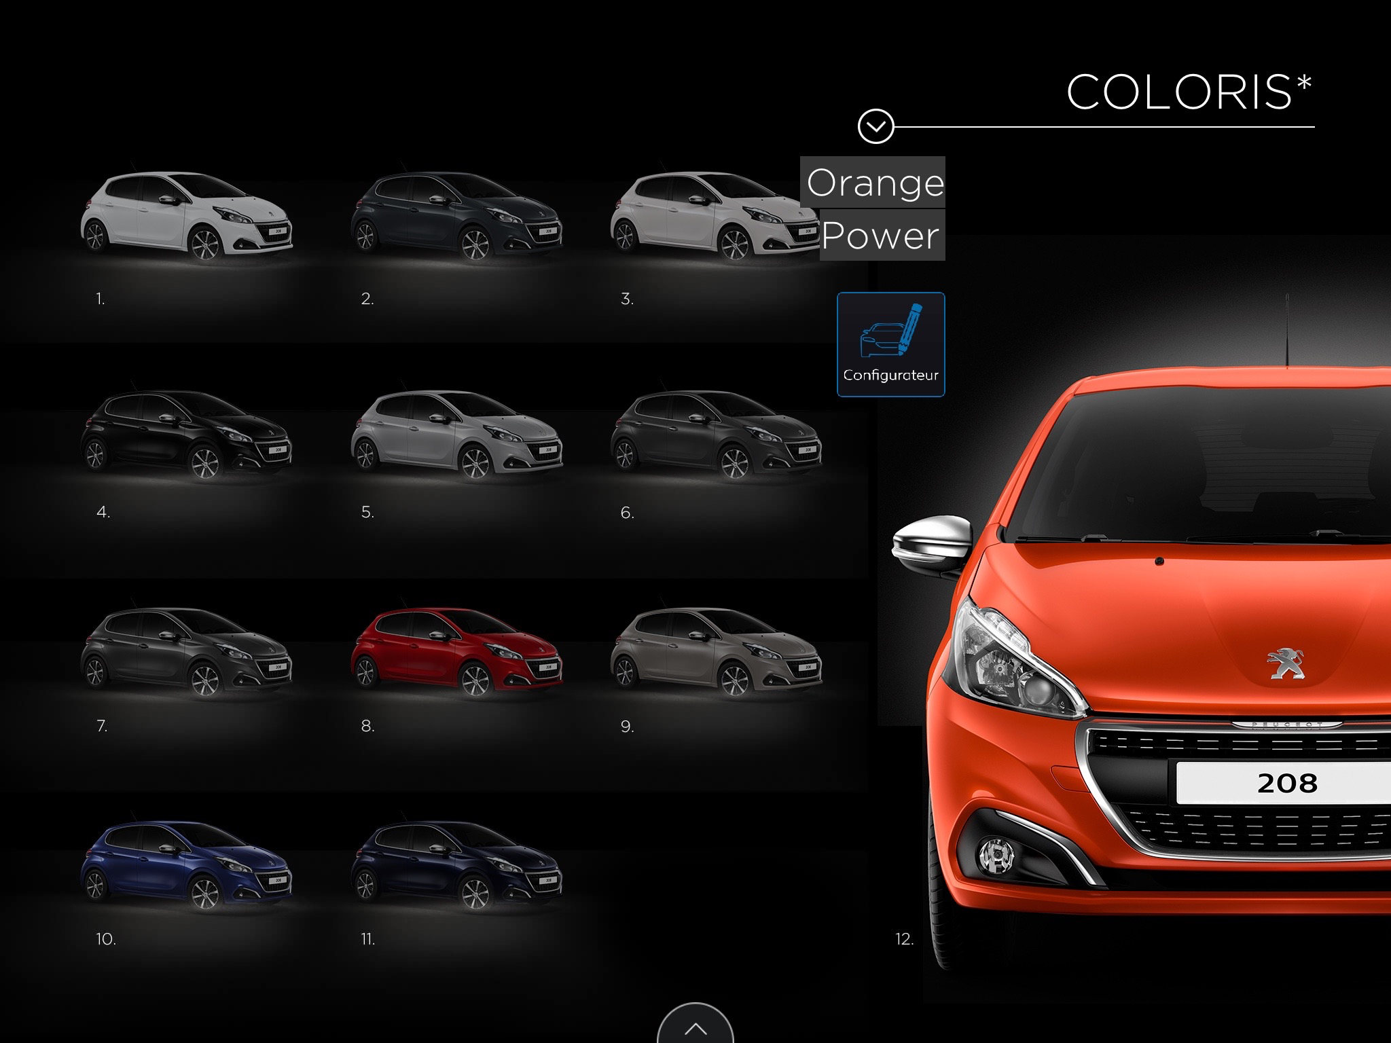This screenshot has width=1391, height=1043.
Task: Pick car color number 4 black
Action: click(x=187, y=433)
